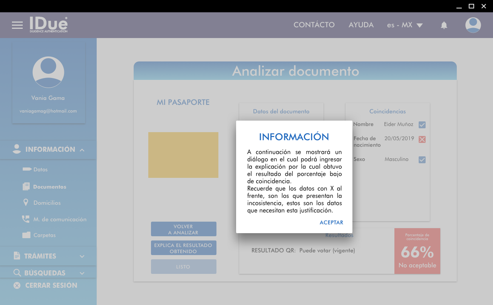The image size is (493, 305).
Task: Collapse the Información sidebar section
Action: click(82, 150)
